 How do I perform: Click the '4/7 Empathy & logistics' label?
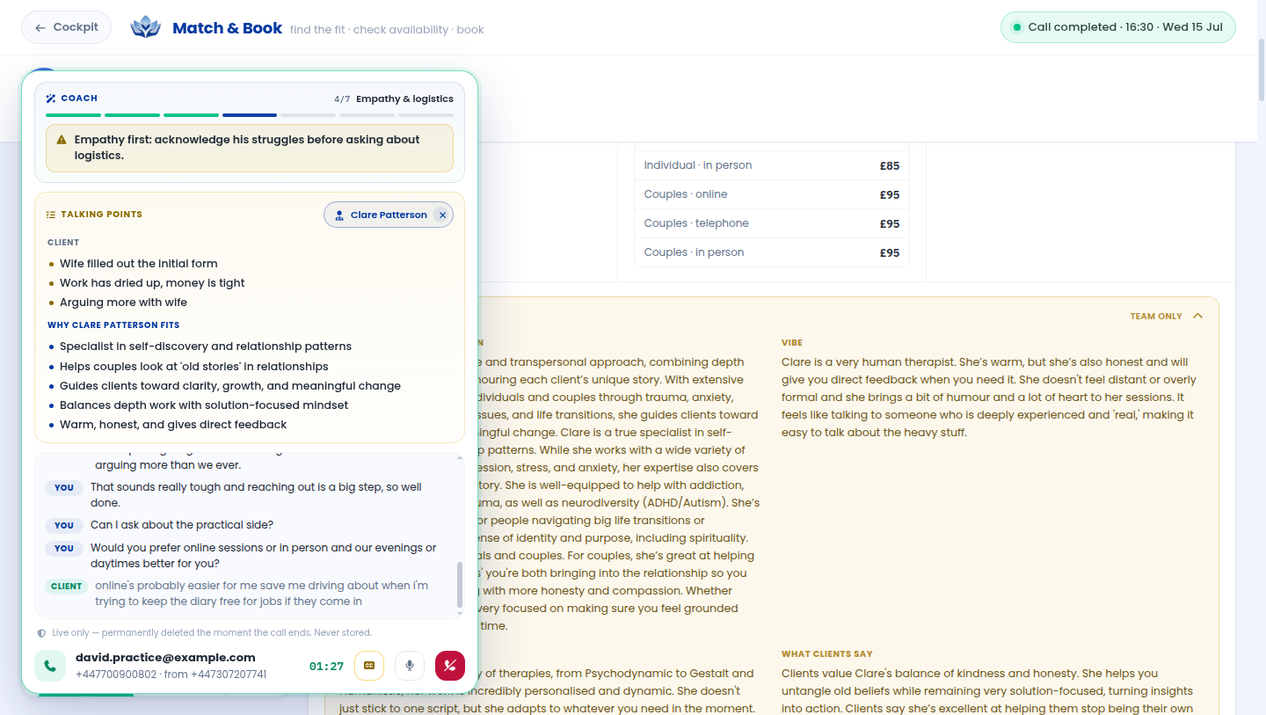click(x=394, y=98)
